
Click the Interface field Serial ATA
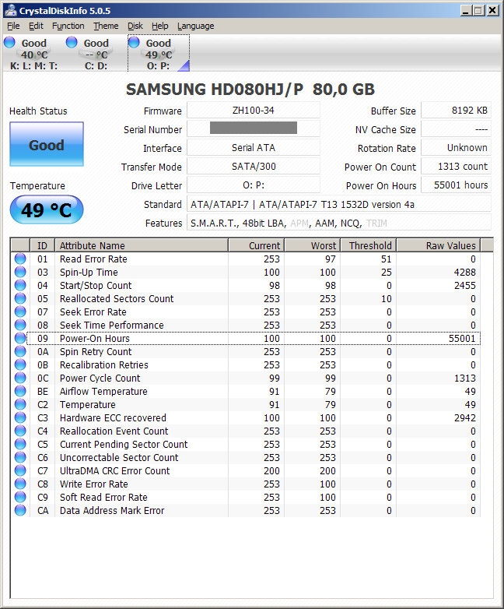click(x=254, y=148)
